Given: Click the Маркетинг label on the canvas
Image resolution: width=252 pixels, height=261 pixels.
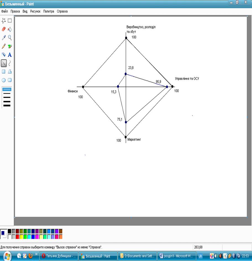Looking at the screenshot, I should (x=134, y=139).
